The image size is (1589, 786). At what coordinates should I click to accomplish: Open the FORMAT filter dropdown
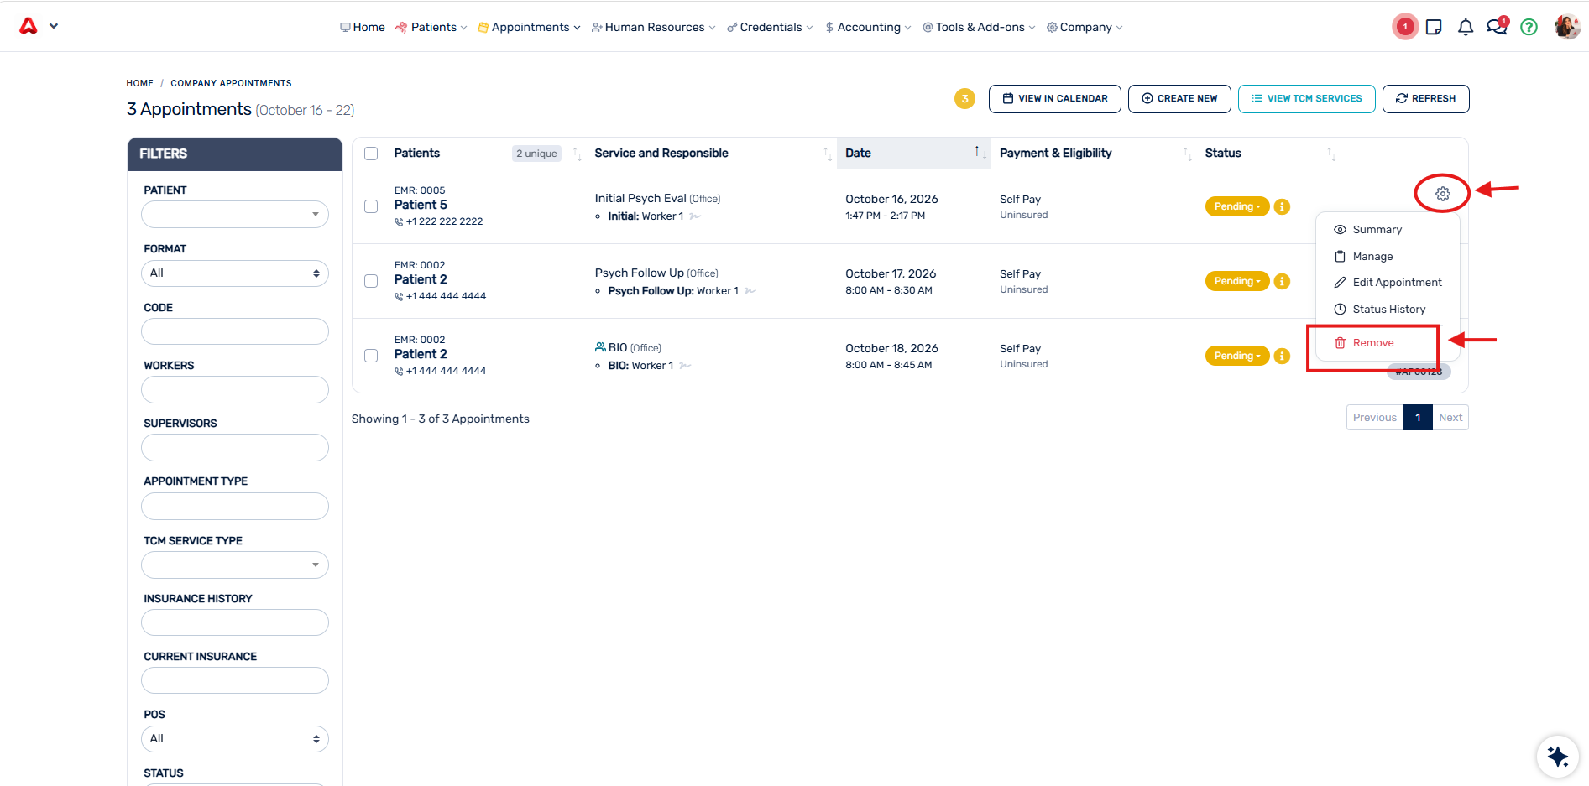tap(235, 273)
